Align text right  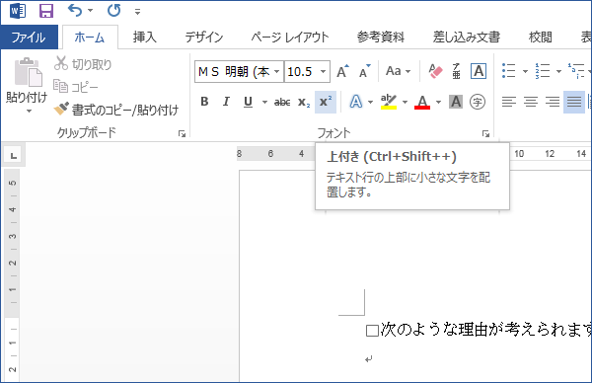[553, 102]
